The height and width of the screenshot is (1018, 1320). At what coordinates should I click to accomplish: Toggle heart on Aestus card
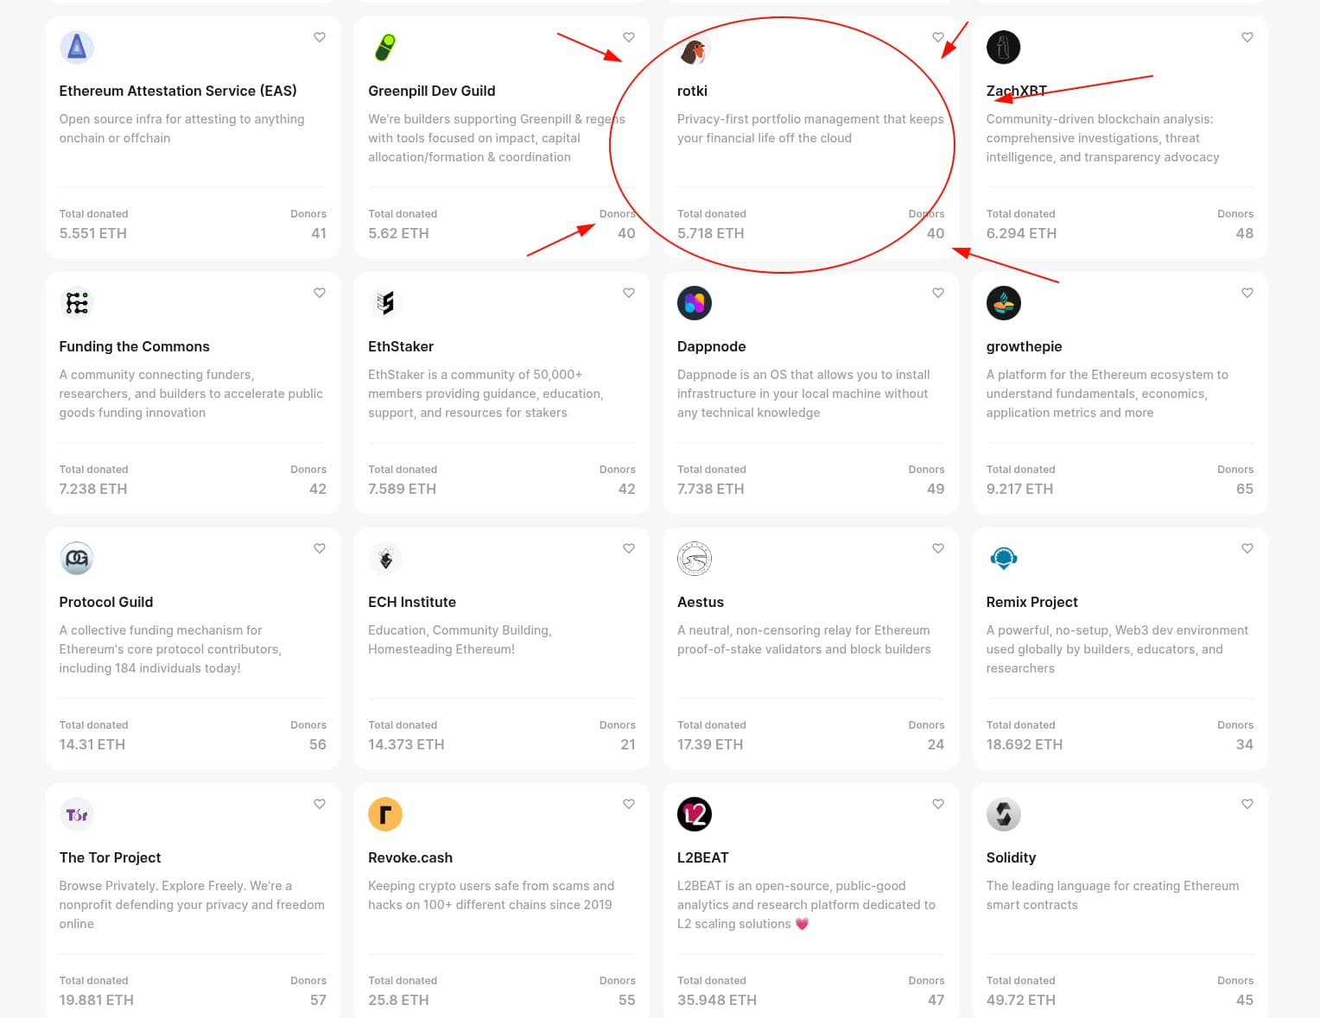tap(938, 548)
